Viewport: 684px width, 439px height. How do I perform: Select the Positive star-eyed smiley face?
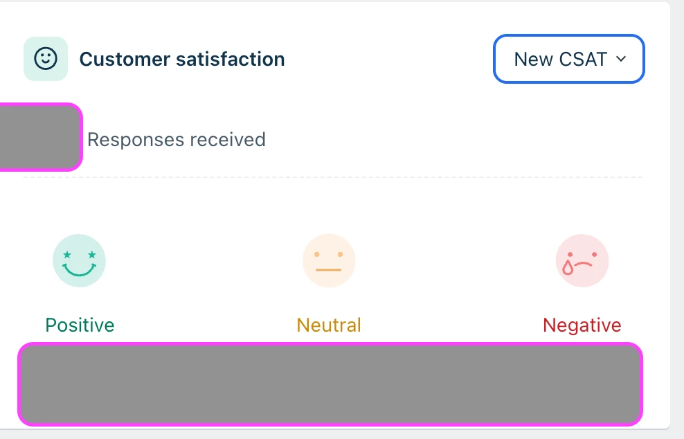(x=79, y=260)
